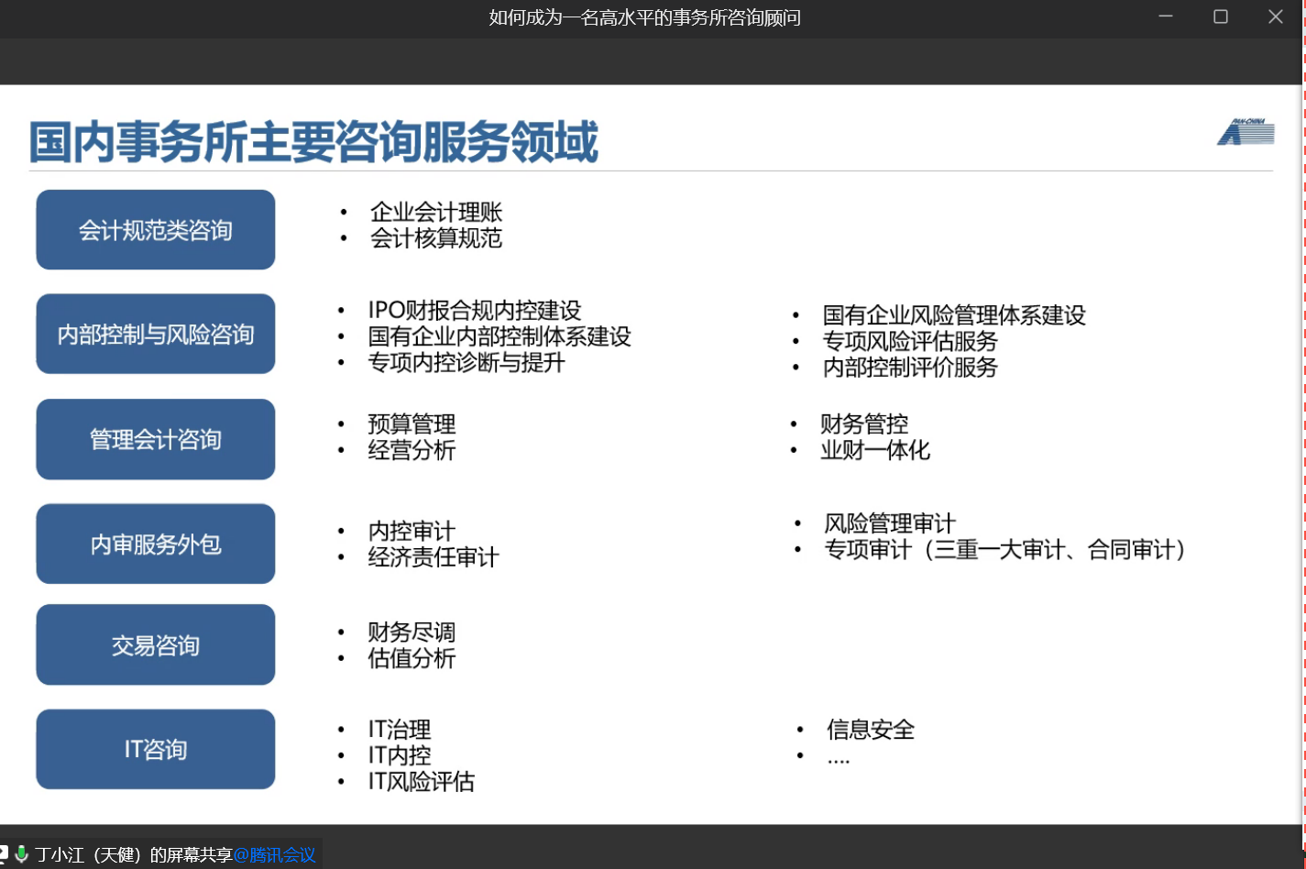The height and width of the screenshot is (869, 1306).
Task: Click the 估值分析 bullet item
Action: tap(412, 658)
